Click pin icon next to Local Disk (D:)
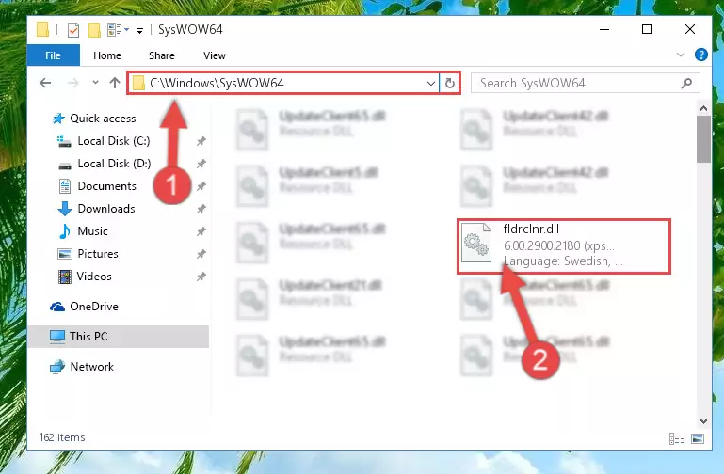This screenshot has height=474, width=724. [201, 165]
